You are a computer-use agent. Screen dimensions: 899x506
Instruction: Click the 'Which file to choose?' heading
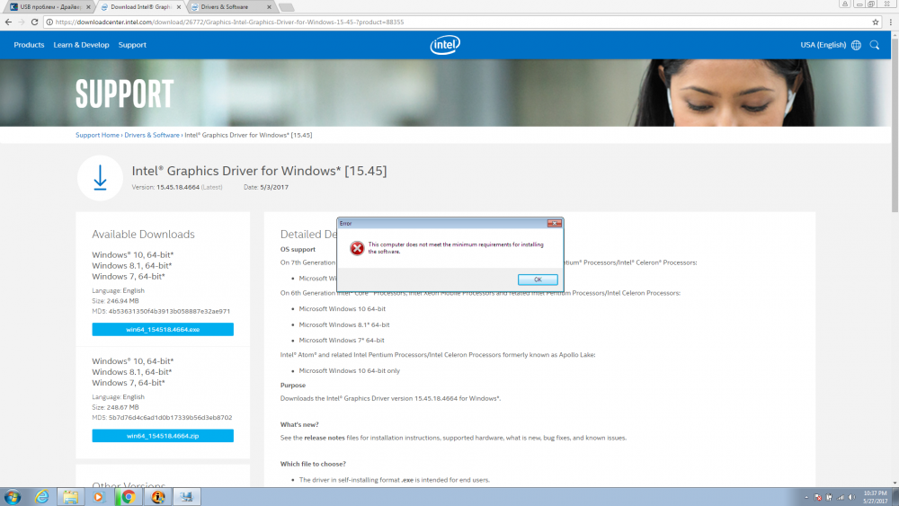click(313, 464)
